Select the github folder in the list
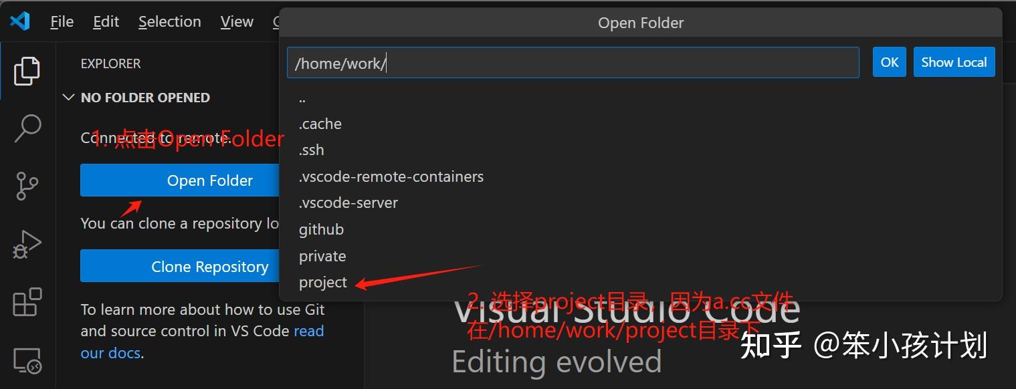Viewport: 1016px width, 389px height. tap(321, 229)
